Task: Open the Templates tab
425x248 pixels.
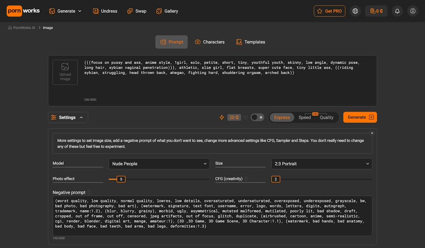Action: [x=250, y=42]
